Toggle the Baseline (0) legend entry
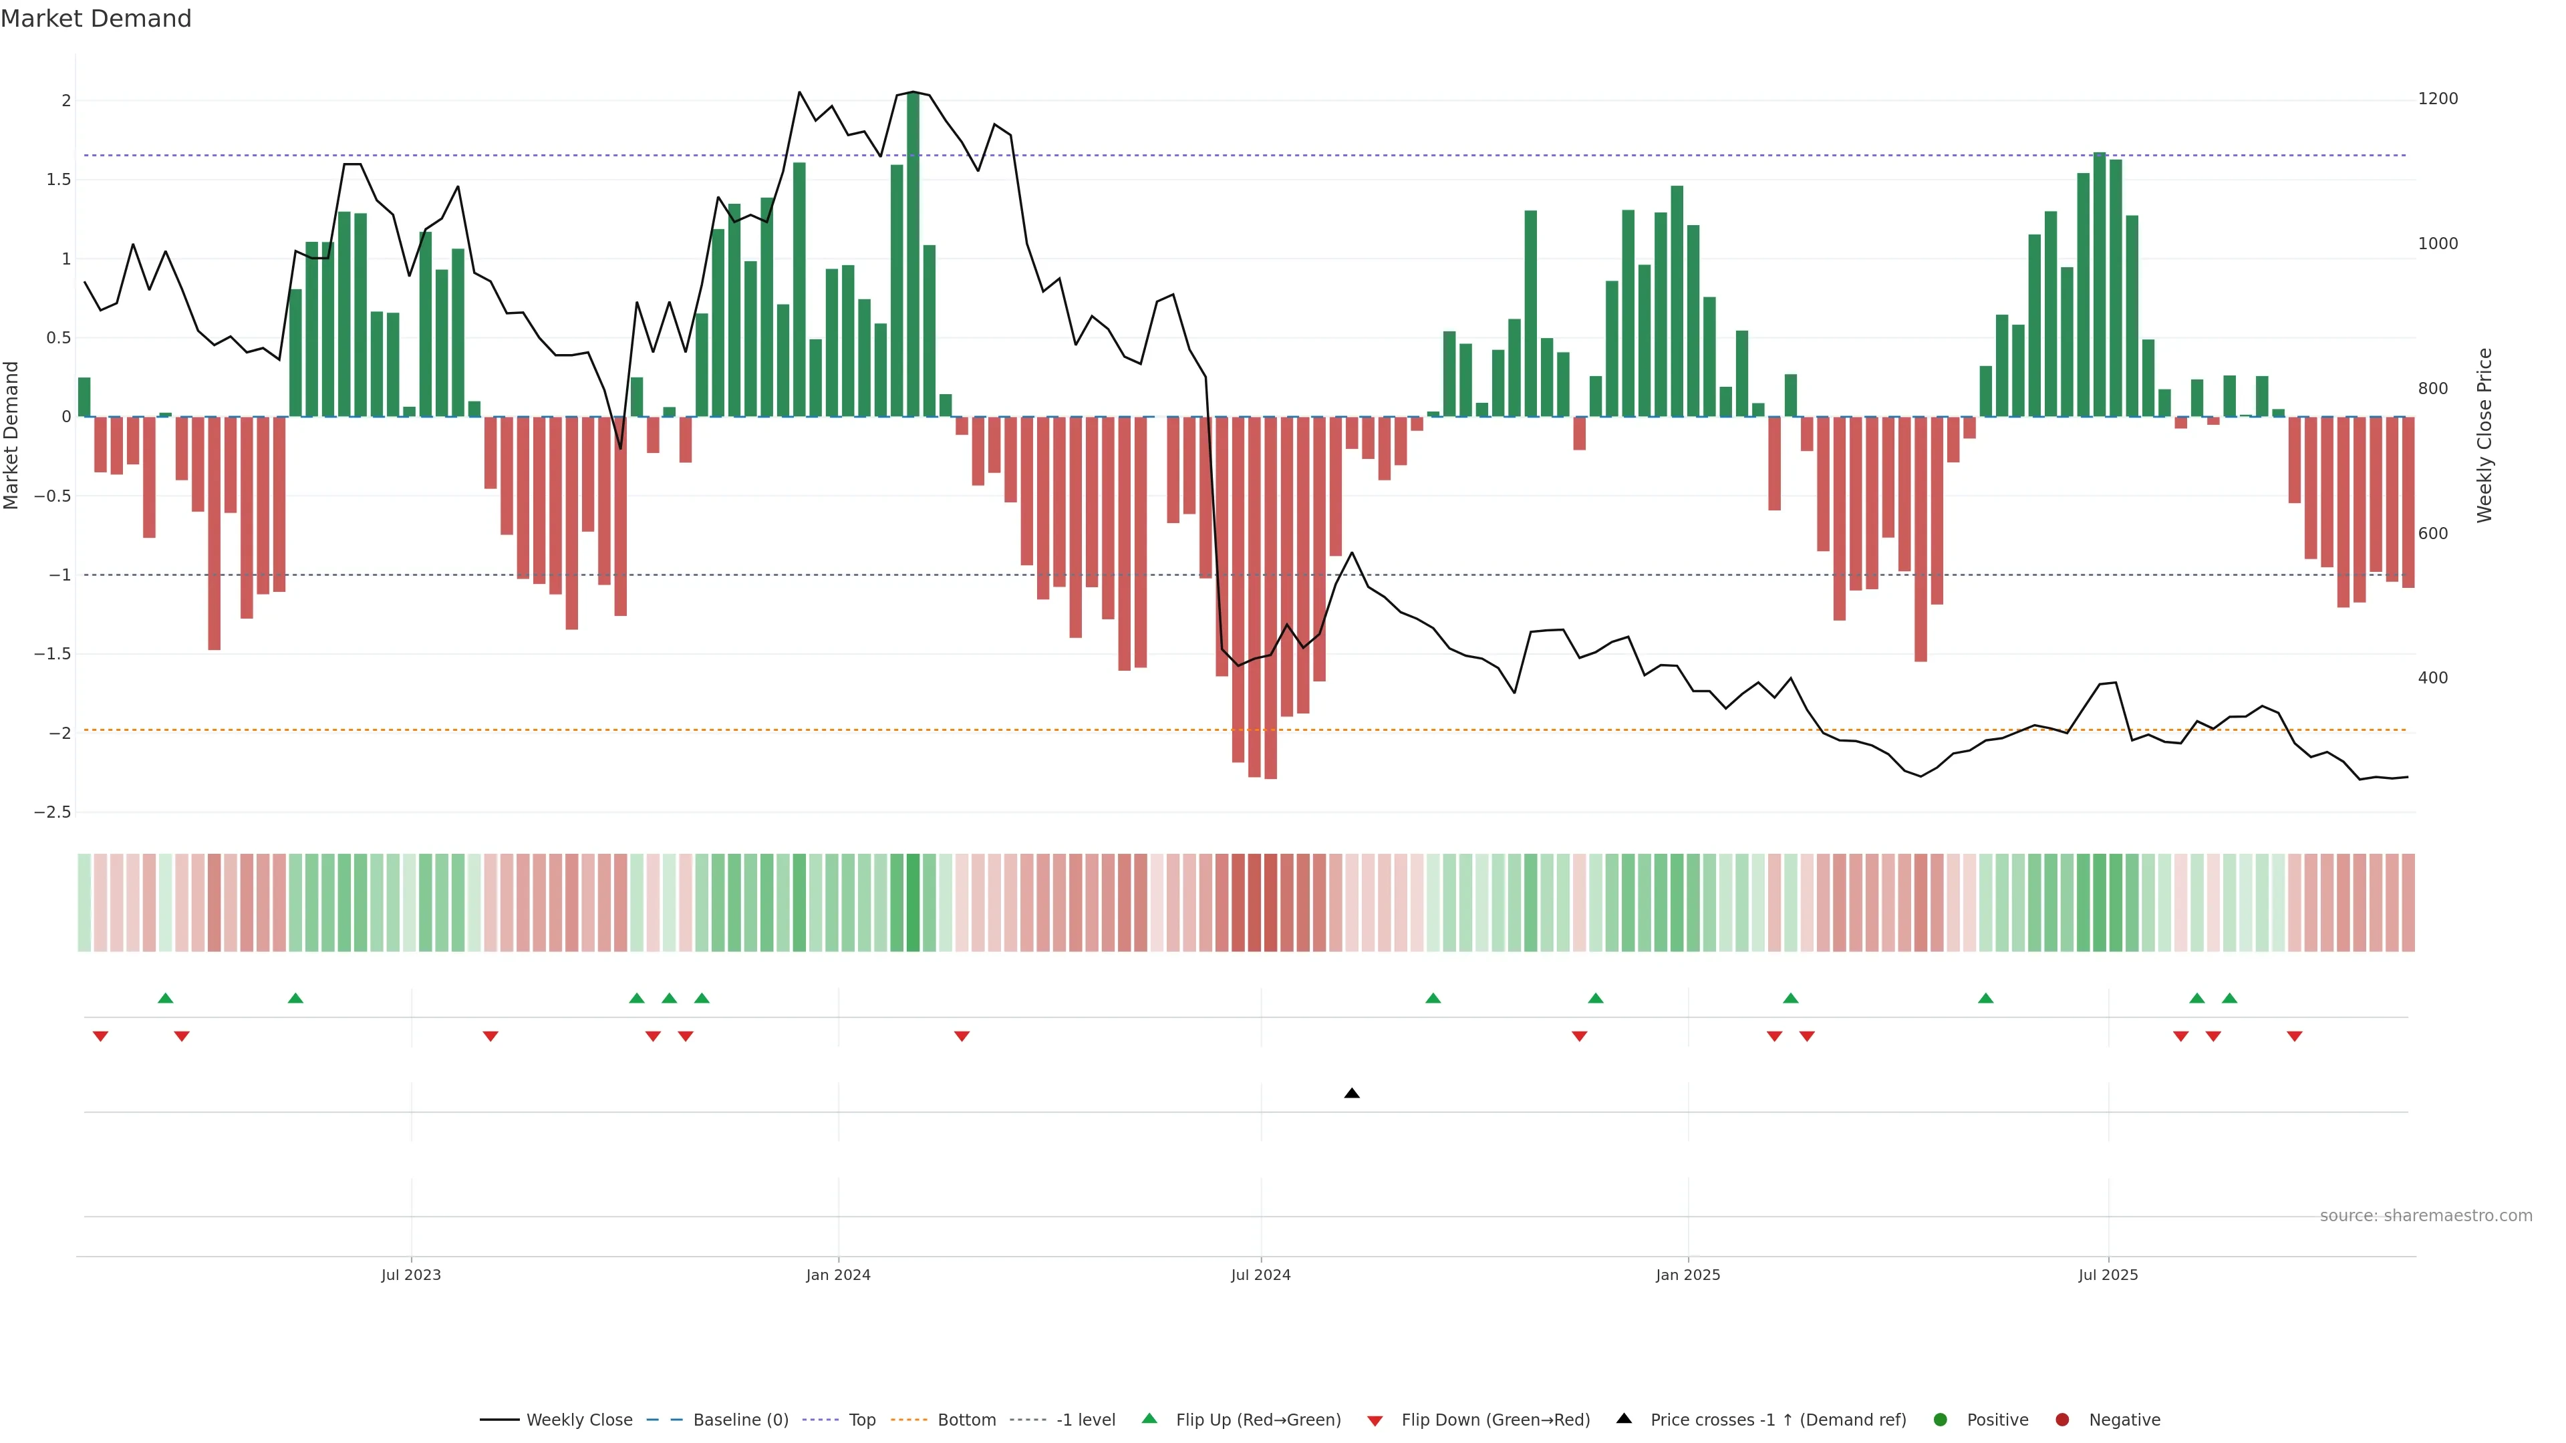2566x1443 pixels. click(x=740, y=1419)
